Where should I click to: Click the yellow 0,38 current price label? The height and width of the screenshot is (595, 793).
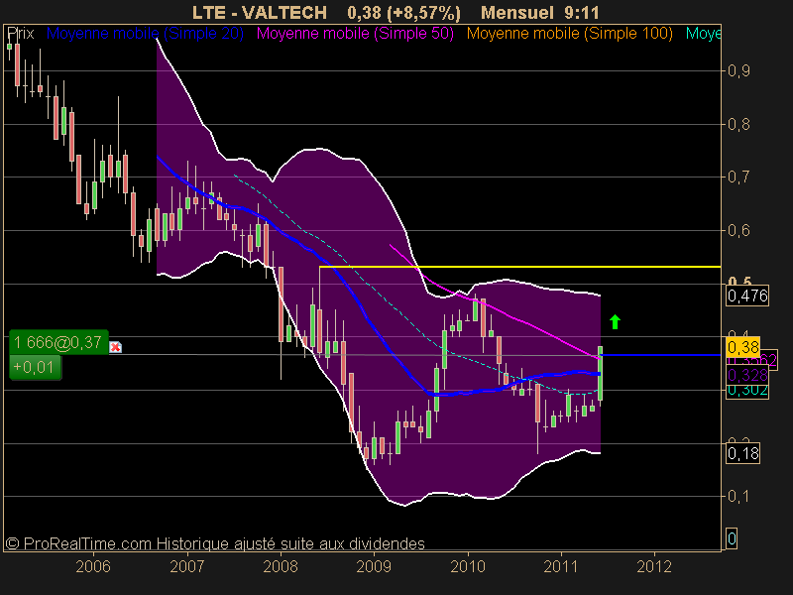pyautogui.click(x=742, y=347)
